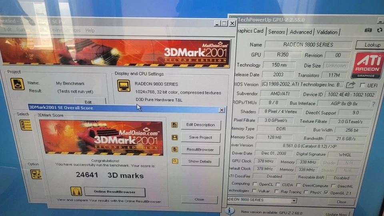384x216 pixels.
Task: Click the Bandwidth value 21.6 GB/s
Action: click(346, 139)
